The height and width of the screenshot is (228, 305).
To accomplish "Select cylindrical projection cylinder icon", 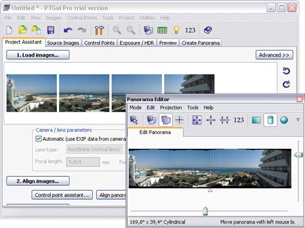I will pos(270,120).
